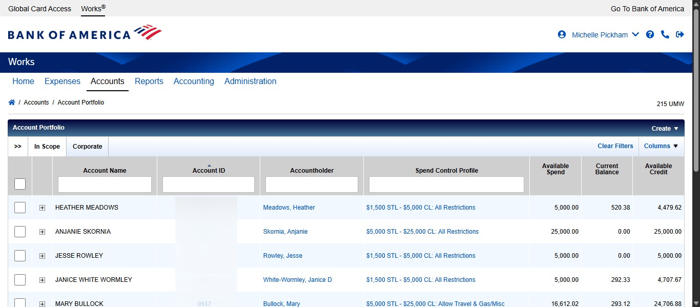Image resolution: width=700 pixels, height=307 pixels.
Task: Open Heather Meadows' spend control profile link
Action: tap(421, 208)
